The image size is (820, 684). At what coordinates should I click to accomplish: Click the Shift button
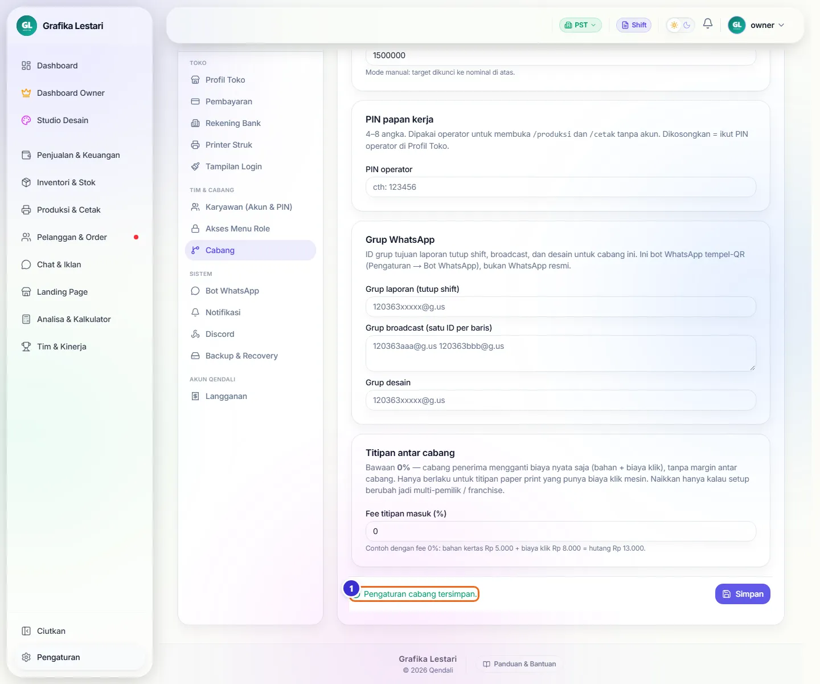coord(634,25)
